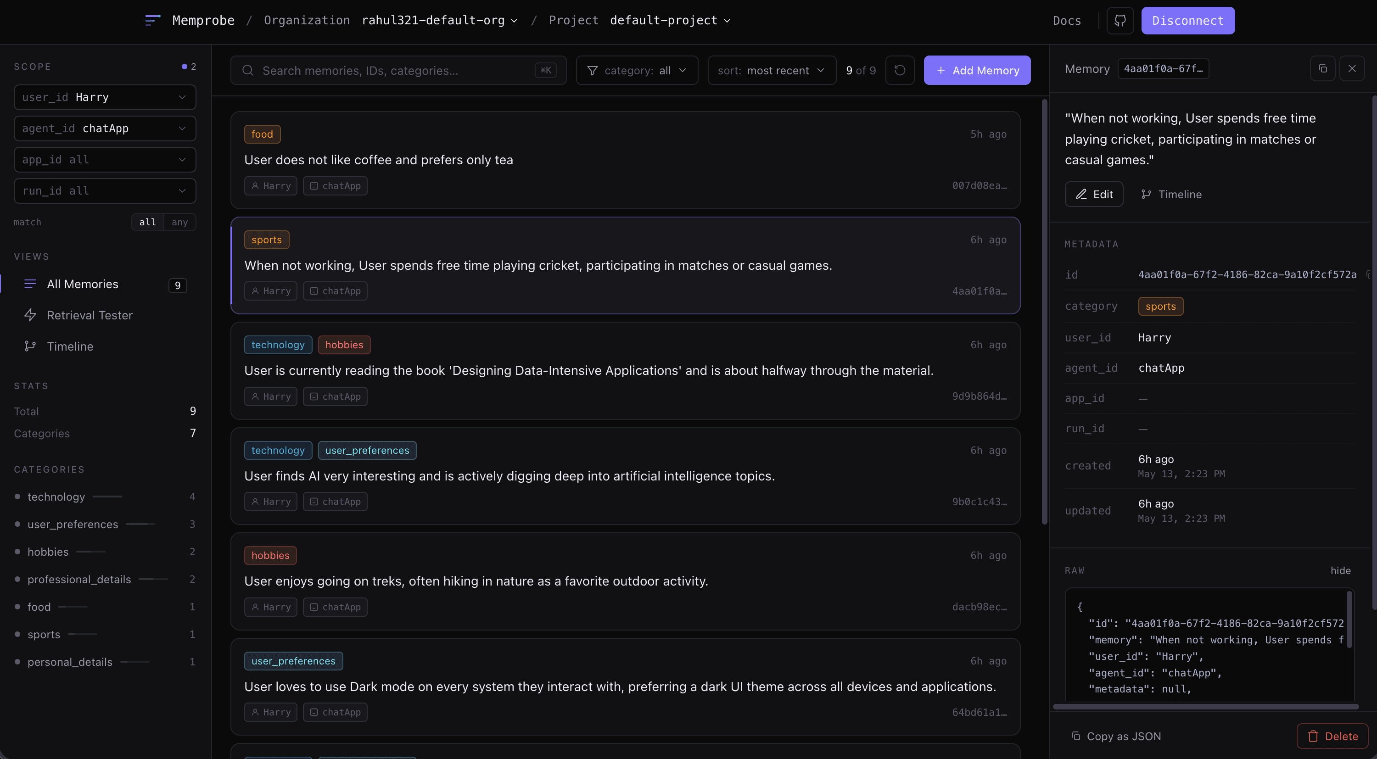Click the Delete memory button
Image resolution: width=1377 pixels, height=759 pixels.
[x=1332, y=736]
